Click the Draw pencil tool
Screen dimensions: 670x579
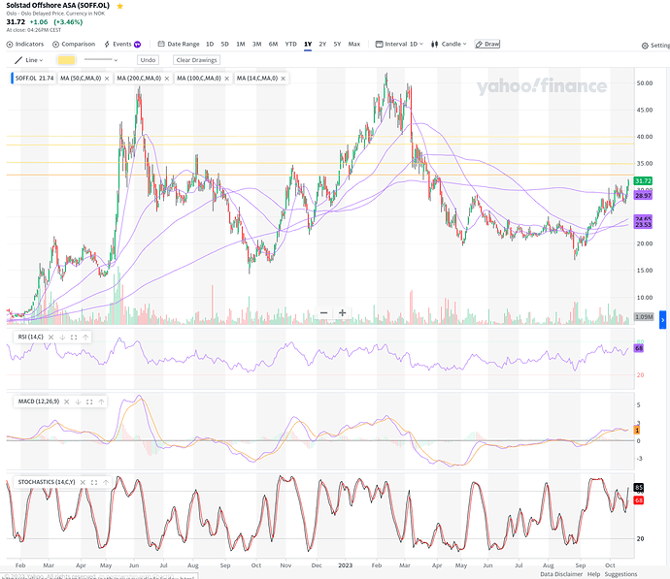[x=487, y=44]
